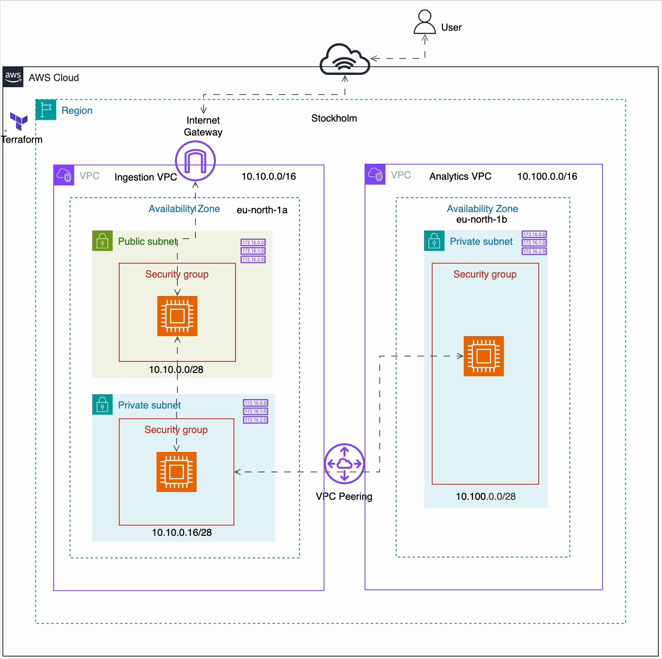Select the Region flag icon
This screenshot has width=662, height=659.
[x=45, y=110]
